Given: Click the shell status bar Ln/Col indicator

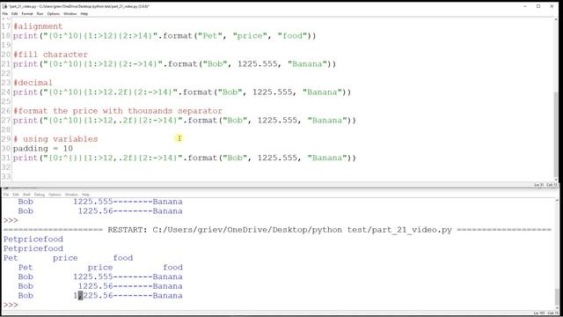Looking at the screenshot, I should click(545, 313).
